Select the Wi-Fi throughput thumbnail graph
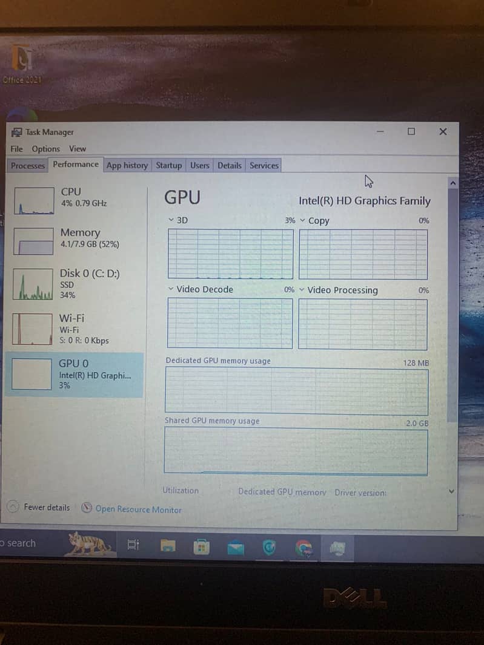484x645 pixels. [x=32, y=329]
